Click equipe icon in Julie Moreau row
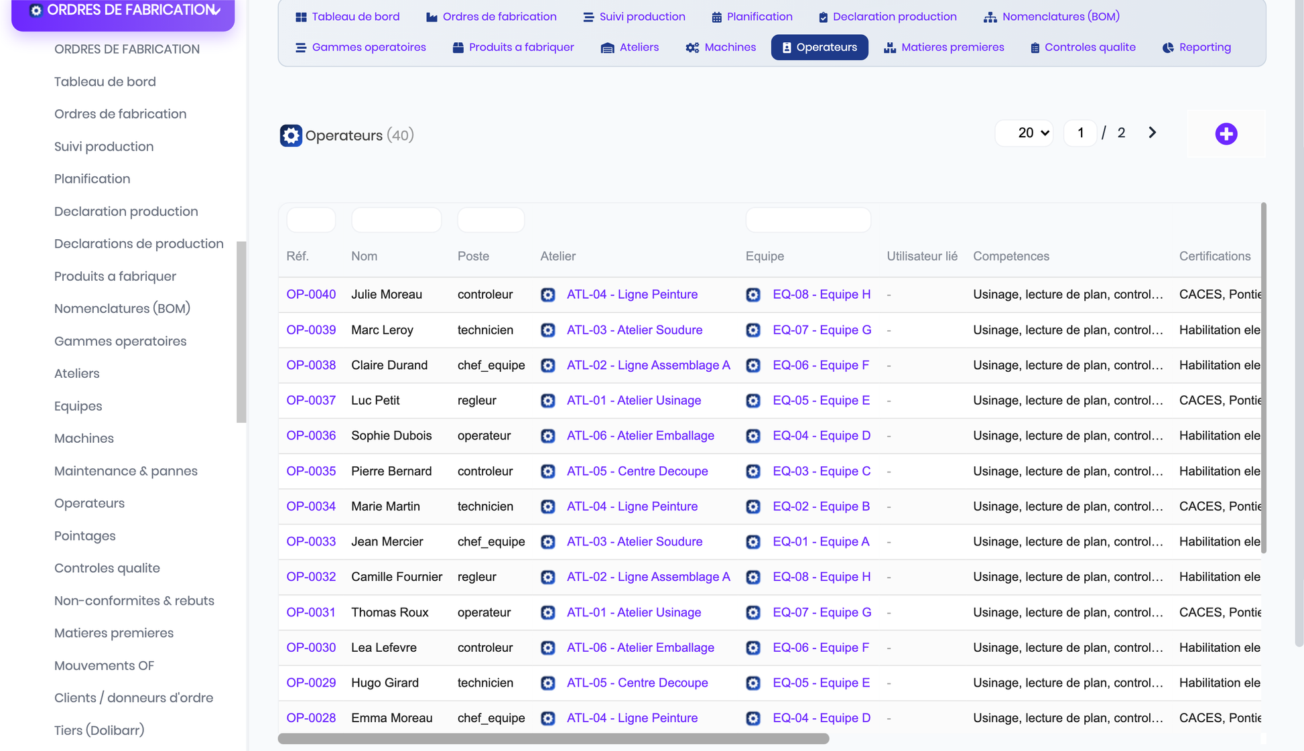This screenshot has height=751, width=1304. coord(753,295)
